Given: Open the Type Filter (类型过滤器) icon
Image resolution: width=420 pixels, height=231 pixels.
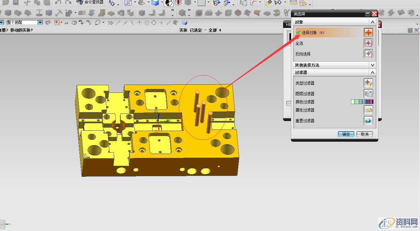Looking at the screenshot, I should (368, 83).
